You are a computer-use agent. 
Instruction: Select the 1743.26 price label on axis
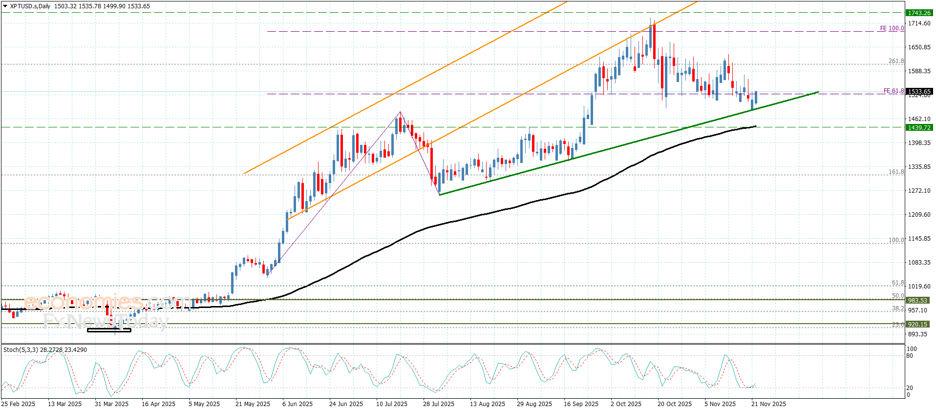coord(919,13)
